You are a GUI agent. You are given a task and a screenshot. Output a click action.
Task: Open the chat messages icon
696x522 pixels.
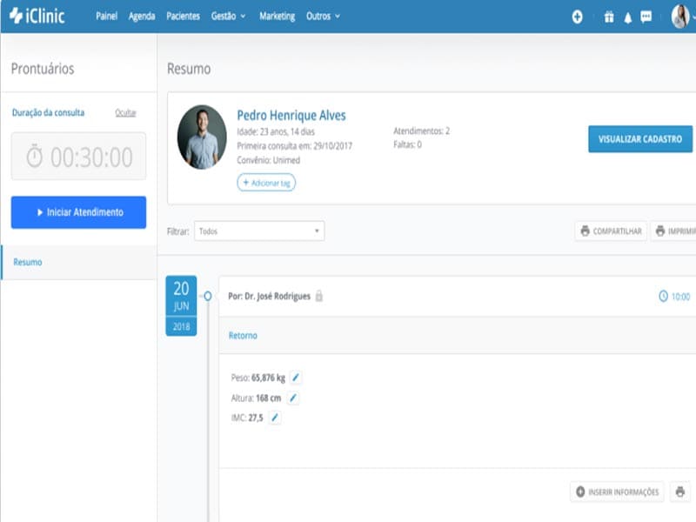(x=646, y=17)
